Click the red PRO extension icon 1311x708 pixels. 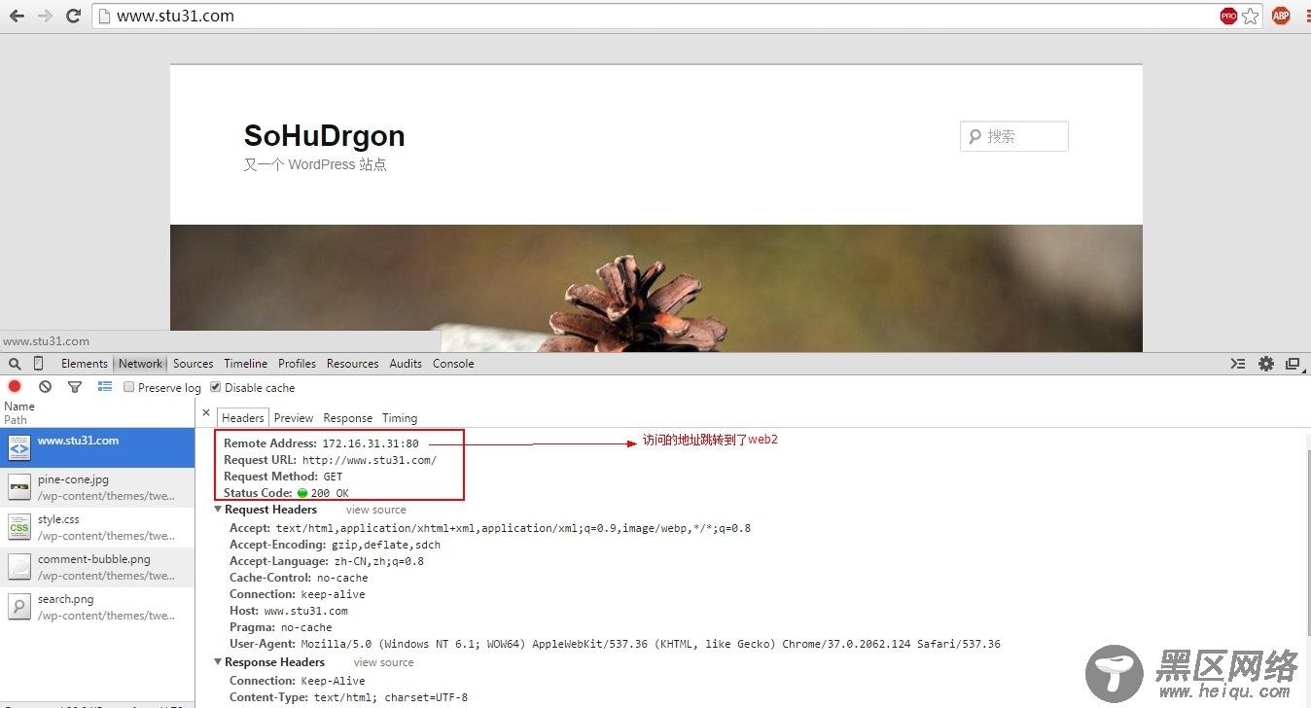click(x=1229, y=16)
